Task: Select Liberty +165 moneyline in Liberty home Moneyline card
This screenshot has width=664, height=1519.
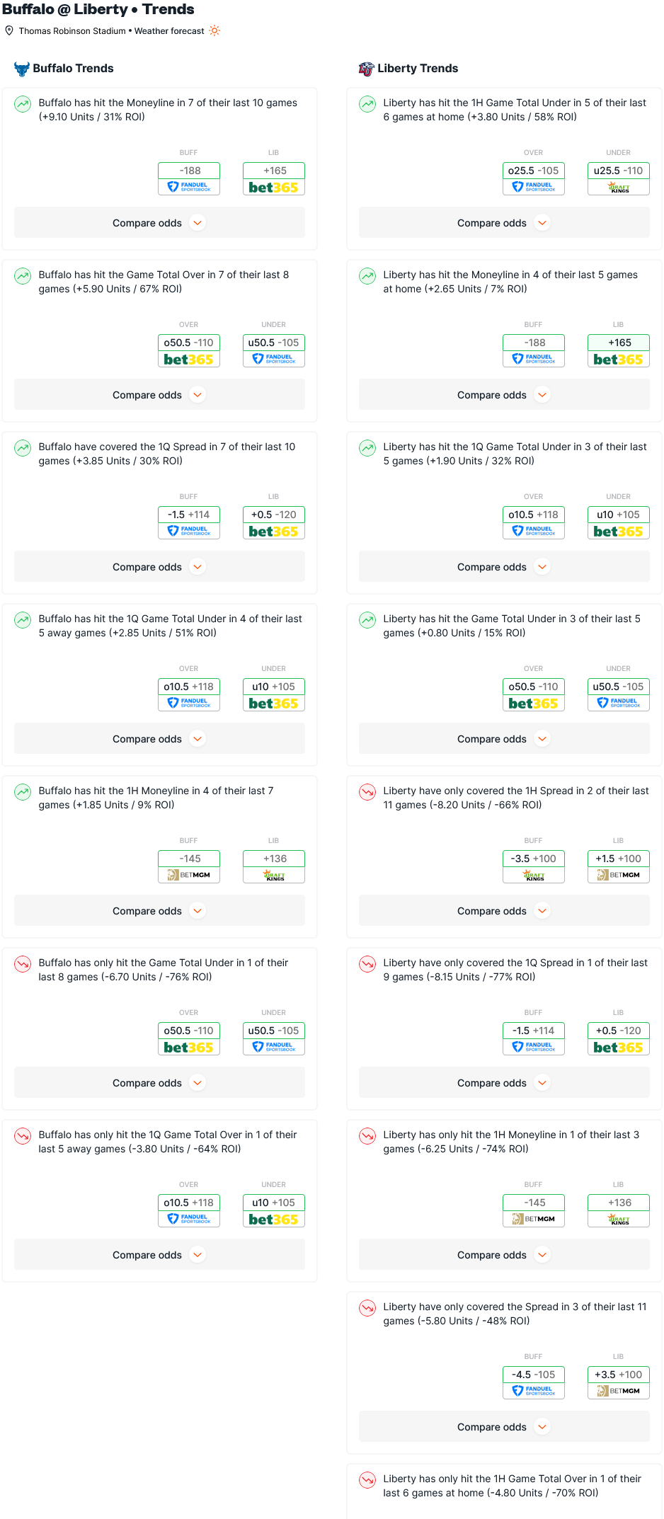Action: (x=619, y=343)
